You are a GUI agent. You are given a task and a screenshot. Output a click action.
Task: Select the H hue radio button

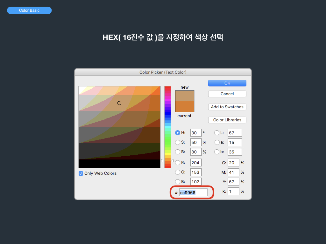(178, 133)
